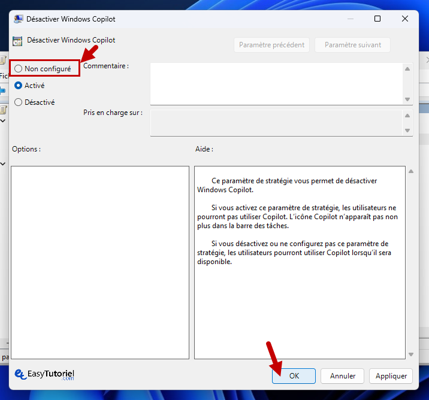Minimize the Désactiver Windows Copilot dialog
The height and width of the screenshot is (400, 429).
click(351, 19)
